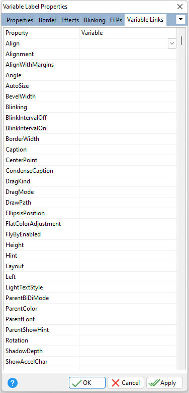Click the vertical scrollbar thumb
This screenshot has height=393, width=189.
coord(181,40)
